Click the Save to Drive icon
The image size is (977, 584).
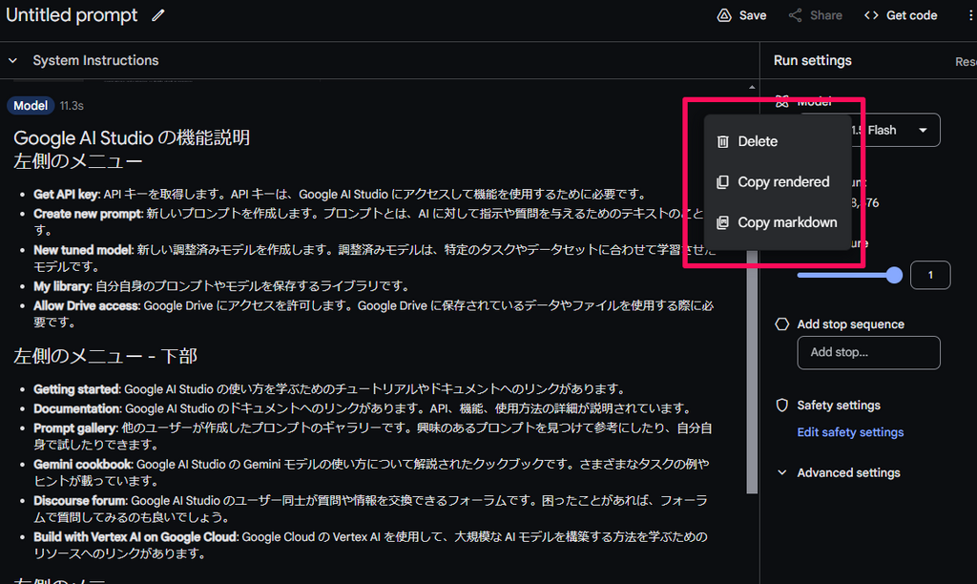tap(724, 15)
